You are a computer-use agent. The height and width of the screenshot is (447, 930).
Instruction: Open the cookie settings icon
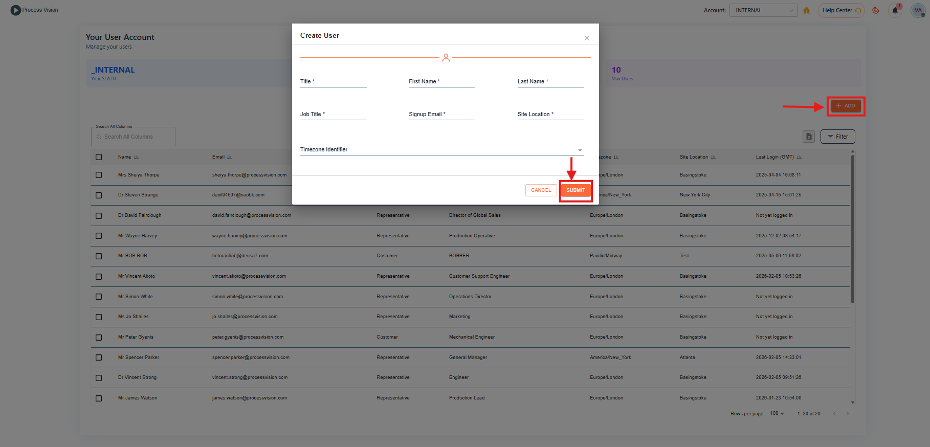876,10
